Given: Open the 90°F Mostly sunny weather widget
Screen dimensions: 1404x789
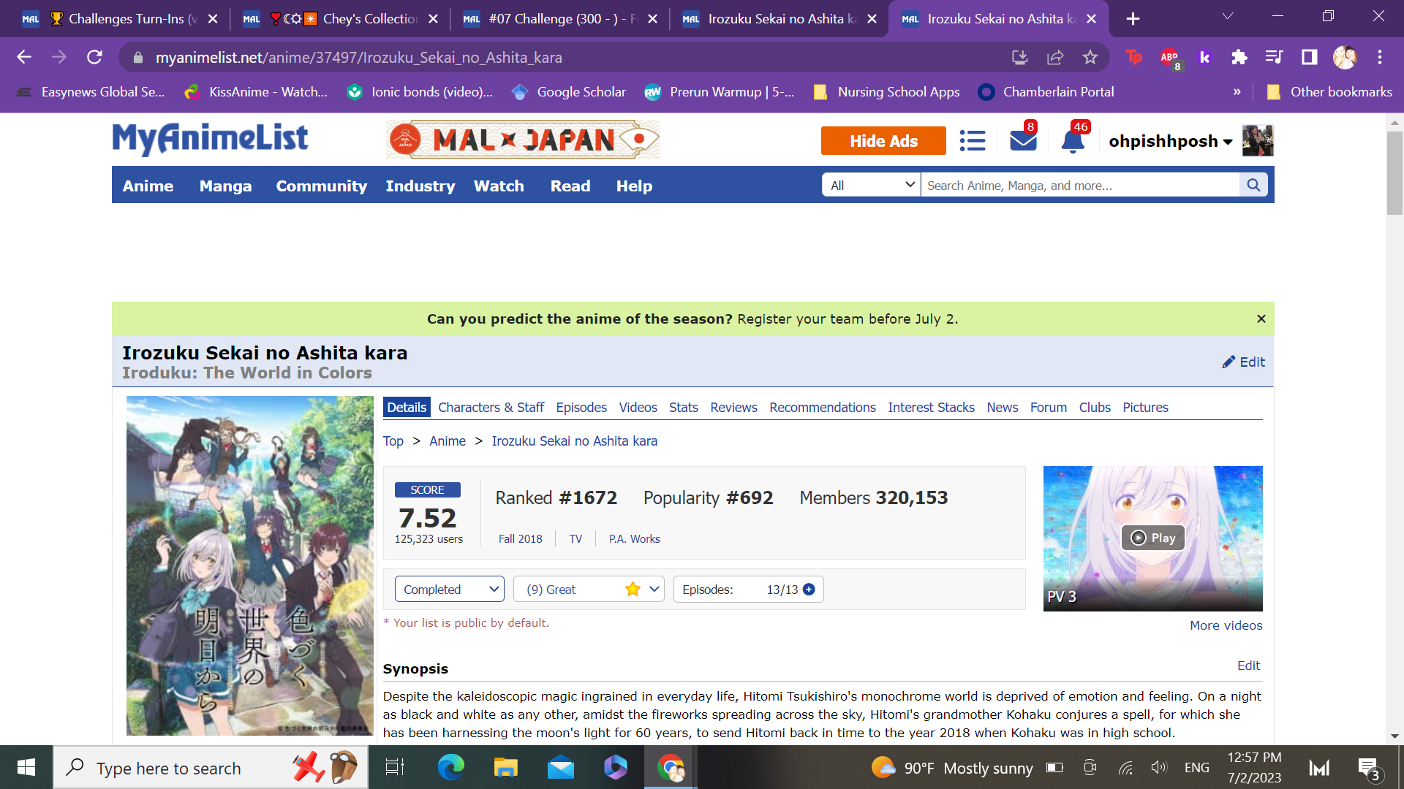Looking at the screenshot, I should [x=952, y=768].
